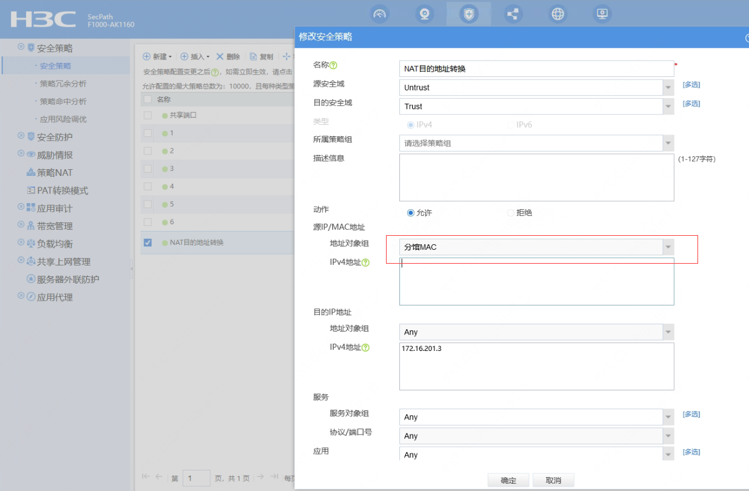Click the 确定 button
Image resolution: width=749 pixels, height=491 pixels.
(x=508, y=480)
